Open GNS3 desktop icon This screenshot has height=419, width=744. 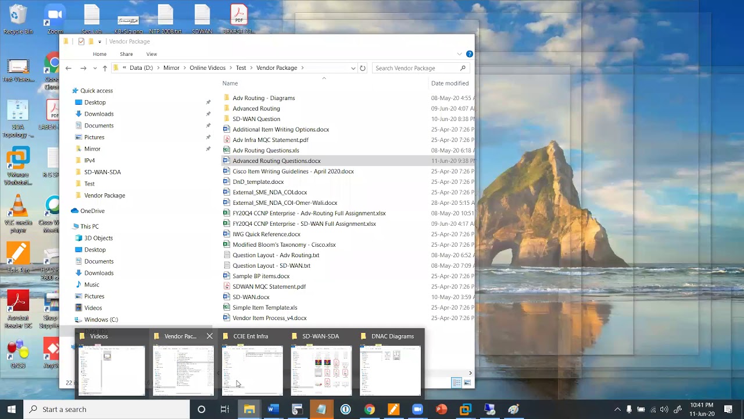click(18, 354)
